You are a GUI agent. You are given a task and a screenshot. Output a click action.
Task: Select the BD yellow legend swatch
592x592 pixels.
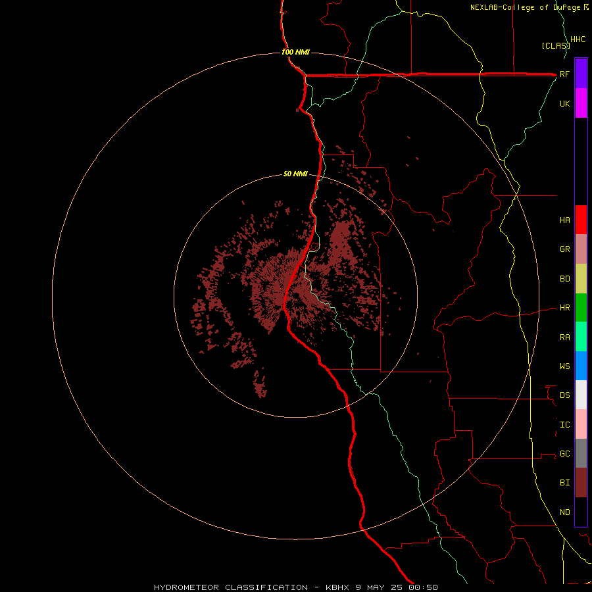[581, 279]
